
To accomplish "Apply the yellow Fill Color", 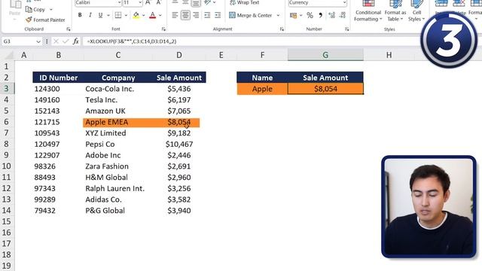I will (136, 15).
